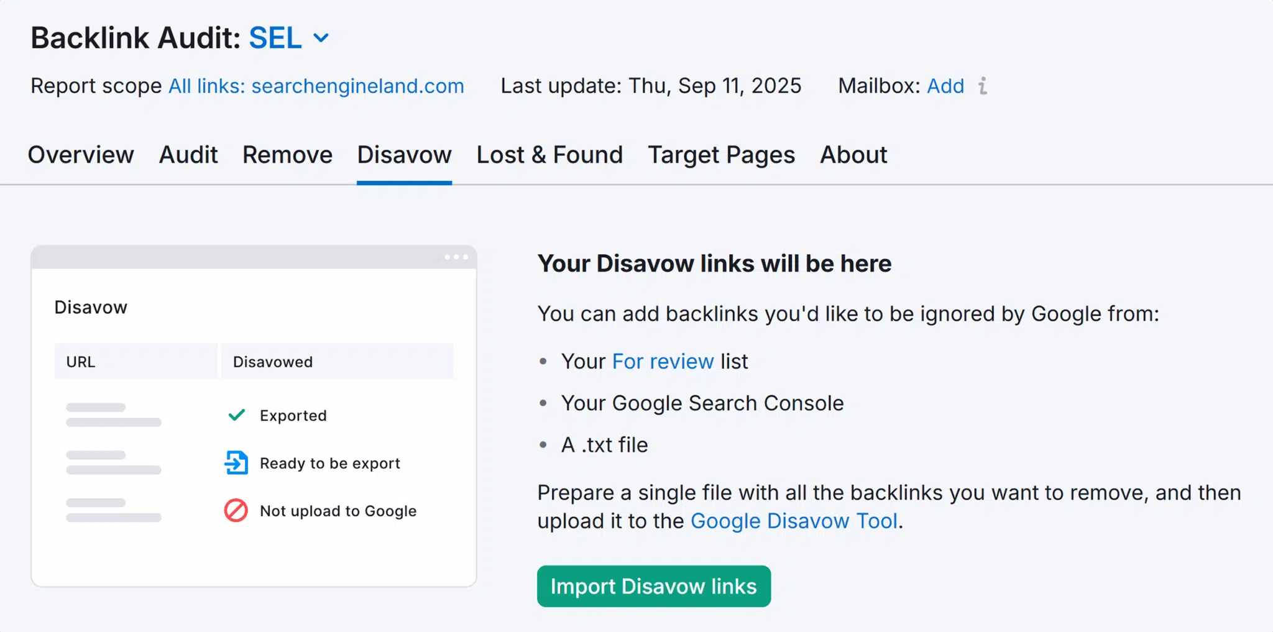The width and height of the screenshot is (1273, 632).
Task: Open report scope All links: searchengineland.com
Action: [x=316, y=86]
